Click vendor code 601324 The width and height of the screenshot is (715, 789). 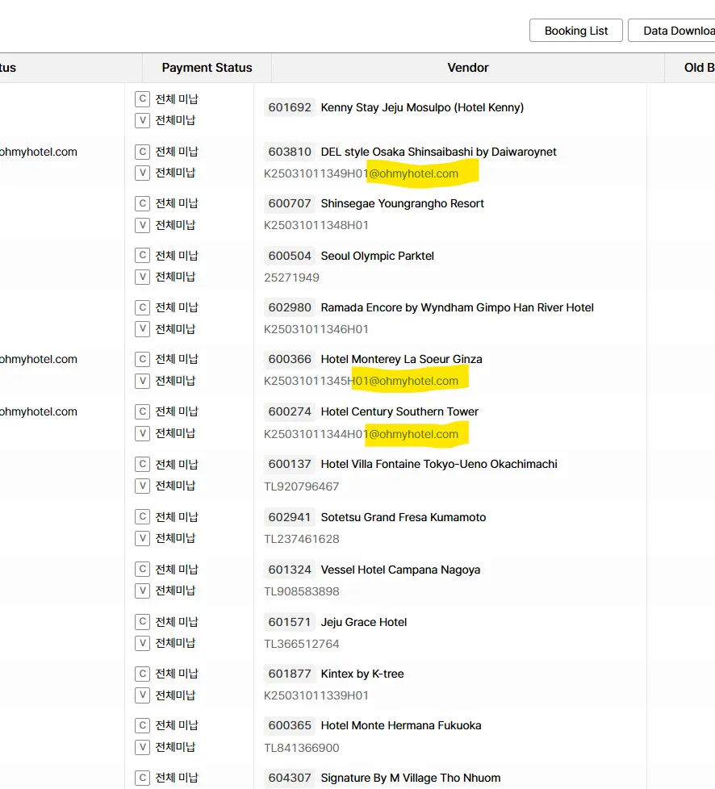click(290, 570)
